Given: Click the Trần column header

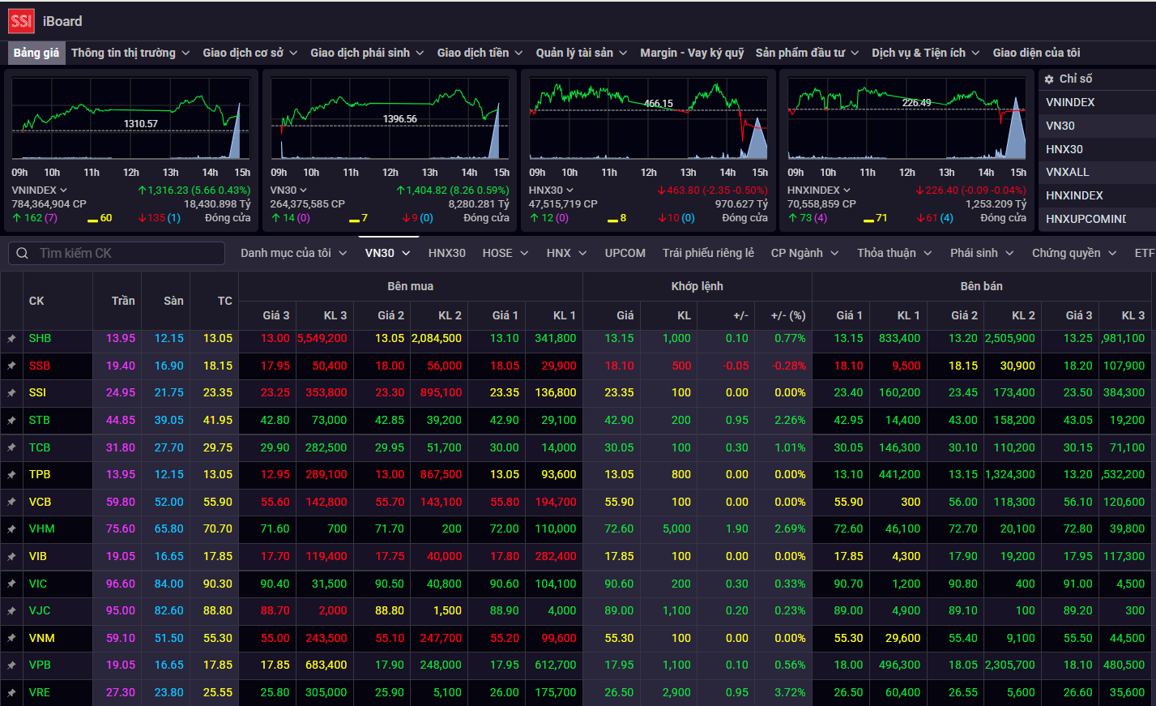Looking at the screenshot, I should (123, 301).
